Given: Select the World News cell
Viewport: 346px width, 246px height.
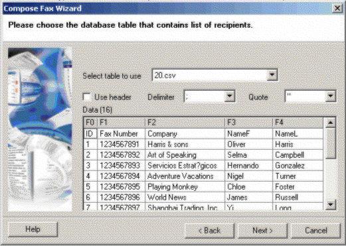Looking at the screenshot, I should click(185, 198).
